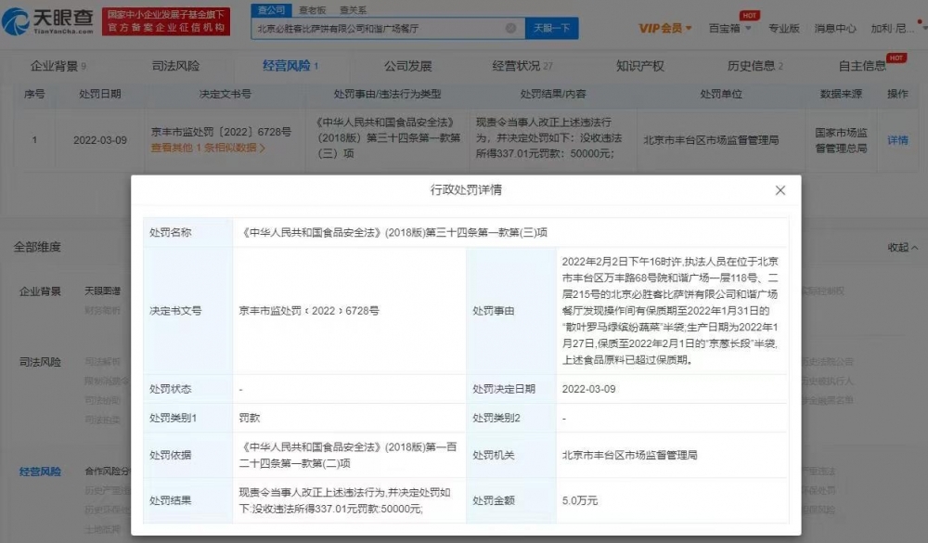Switch to the 查老板 search tab
The width and height of the screenshot is (928, 543).
312,10
